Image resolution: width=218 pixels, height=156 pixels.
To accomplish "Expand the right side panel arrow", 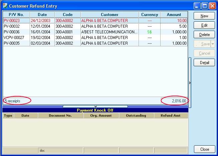I will [x=190, y=83].
